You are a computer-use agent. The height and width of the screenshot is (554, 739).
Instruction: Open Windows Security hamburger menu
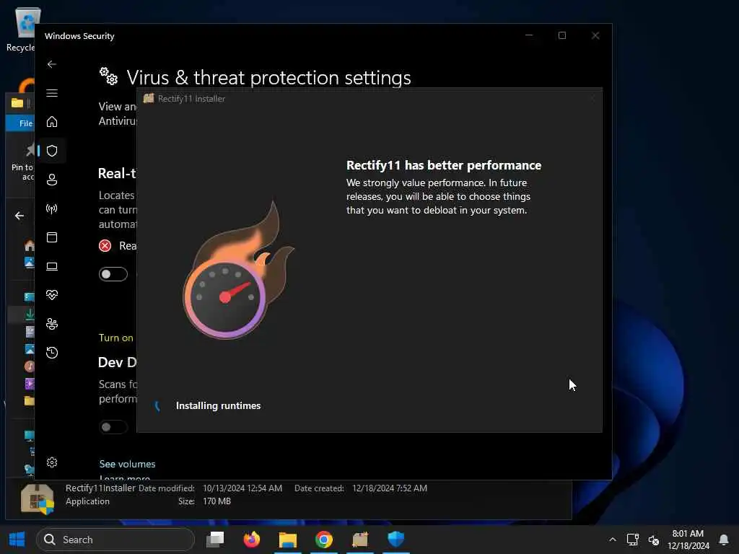pyautogui.click(x=52, y=93)
